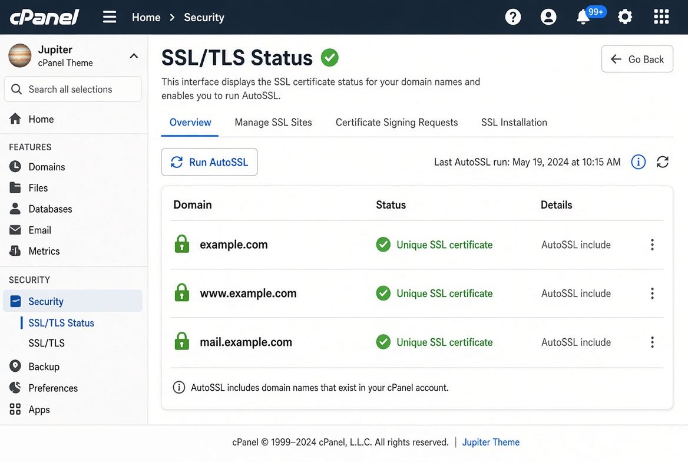This screenshot has width=688, height=462.
Task: Click the green lock icon for www.example.com
Action: 181,292
